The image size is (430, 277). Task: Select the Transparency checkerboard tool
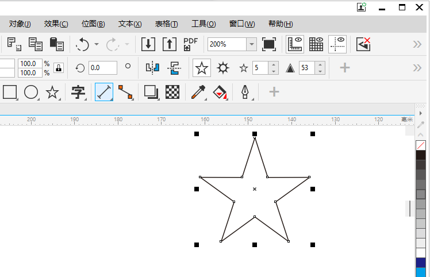click(172, 92)
